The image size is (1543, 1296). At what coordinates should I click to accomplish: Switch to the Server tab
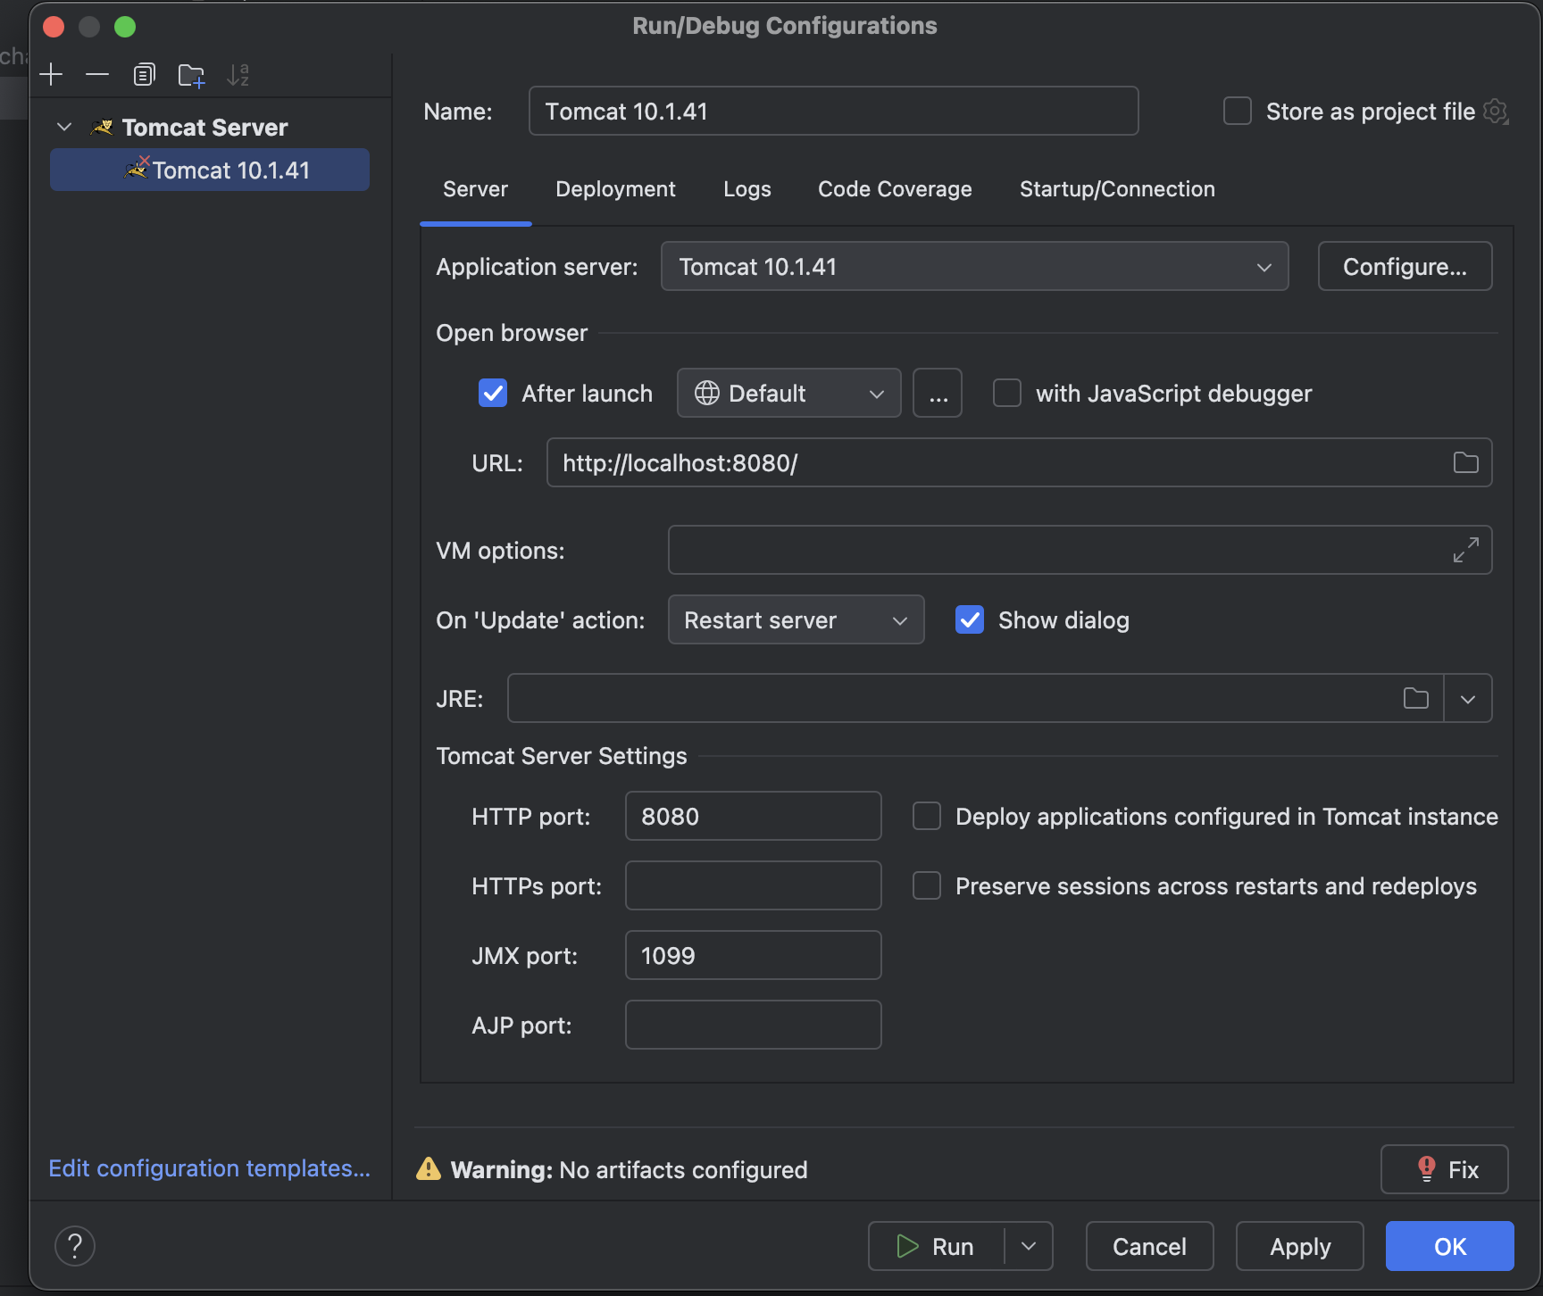pos(475,189)
